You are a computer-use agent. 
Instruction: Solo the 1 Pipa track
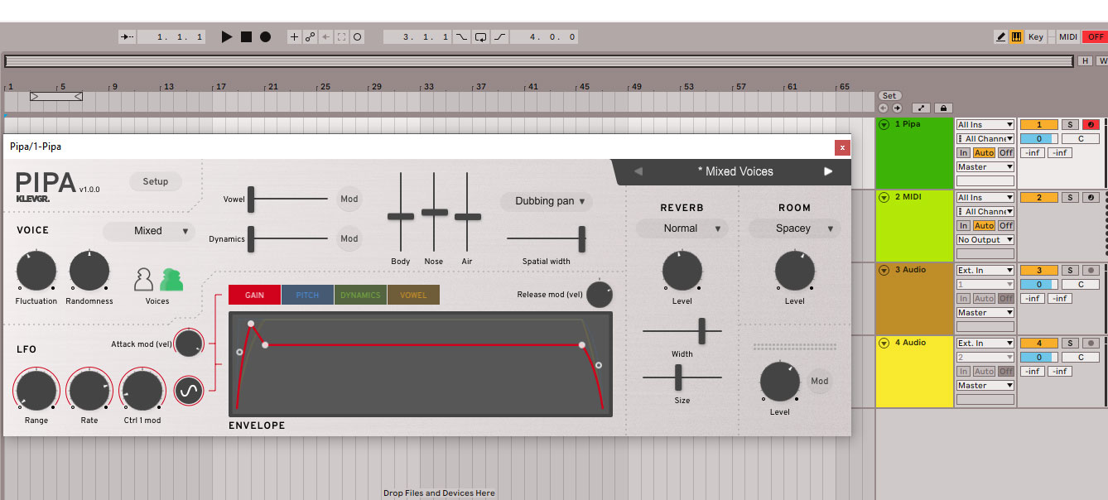(1070, 125)
